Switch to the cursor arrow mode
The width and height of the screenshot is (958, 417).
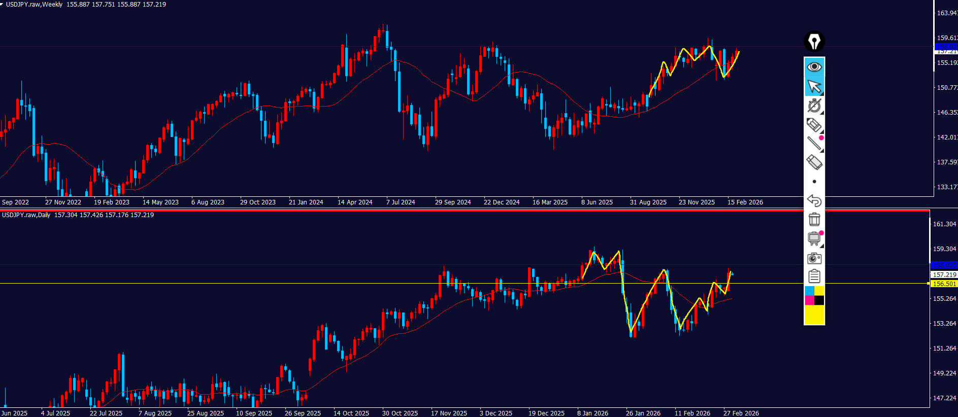coord(814,86)
